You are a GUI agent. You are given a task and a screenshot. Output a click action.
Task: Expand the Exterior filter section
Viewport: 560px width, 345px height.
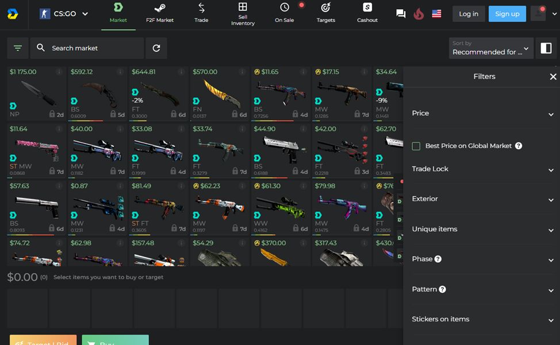[x=483, y=198]
